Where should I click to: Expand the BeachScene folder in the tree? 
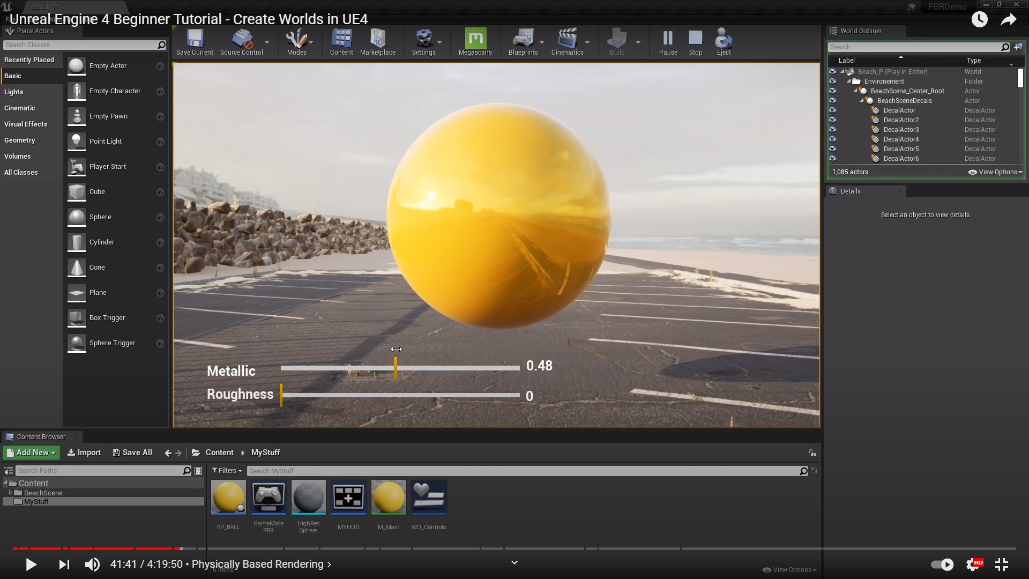click(10, 493)
